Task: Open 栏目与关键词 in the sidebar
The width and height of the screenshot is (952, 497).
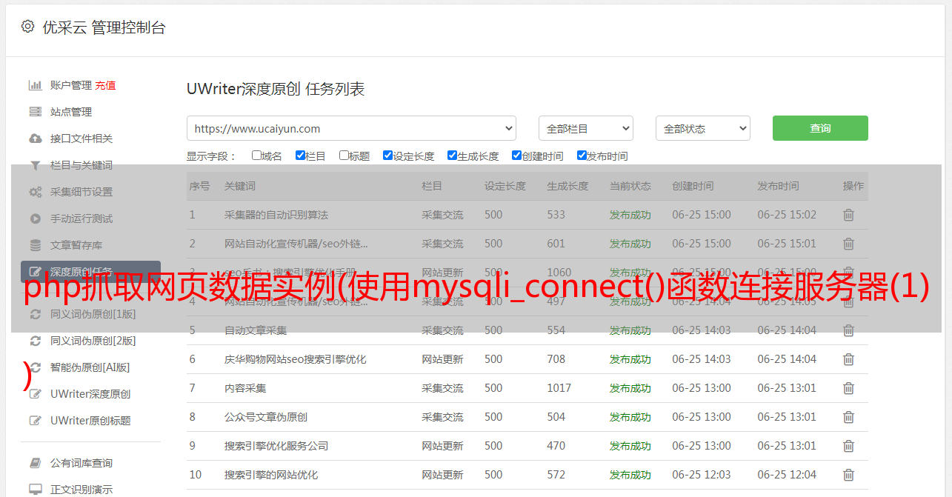Action: pos(81,165)
